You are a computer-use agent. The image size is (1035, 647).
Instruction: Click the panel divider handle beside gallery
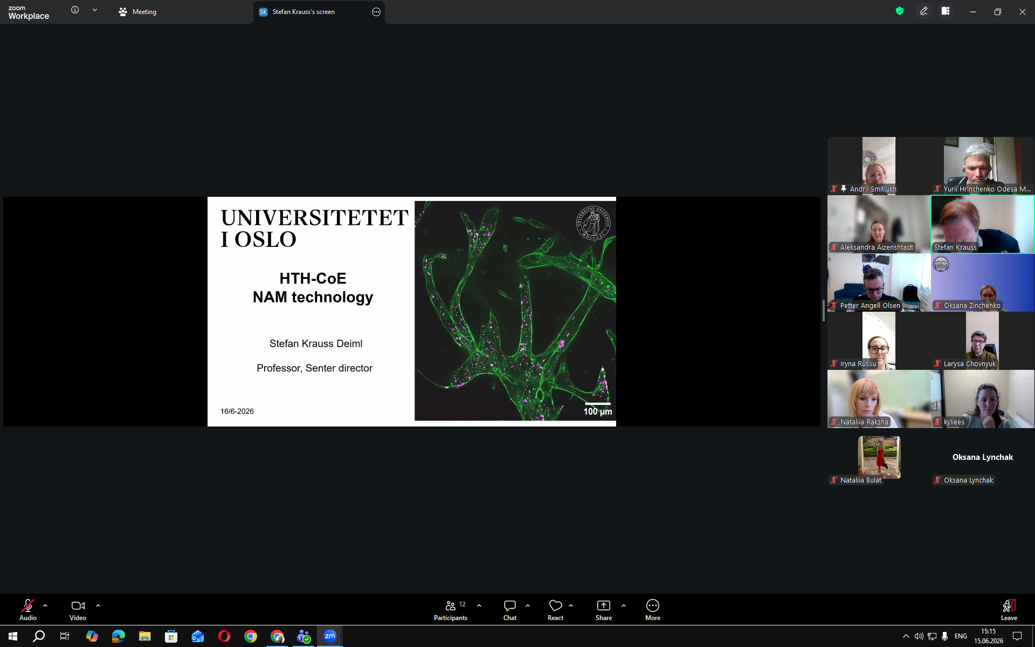tap(824, 311)
